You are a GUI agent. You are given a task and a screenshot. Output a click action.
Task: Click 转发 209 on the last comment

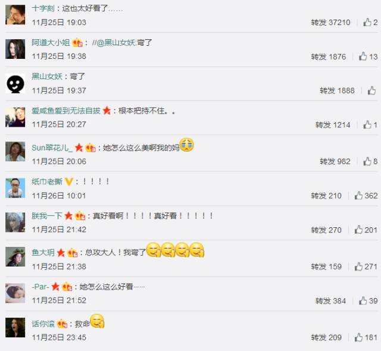coord(326,337)
